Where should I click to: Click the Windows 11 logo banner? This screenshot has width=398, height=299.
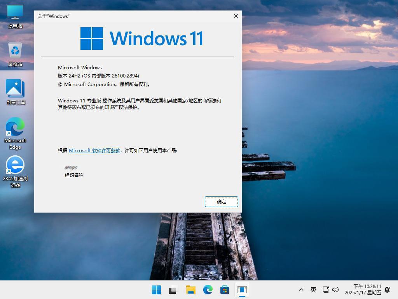141,39
